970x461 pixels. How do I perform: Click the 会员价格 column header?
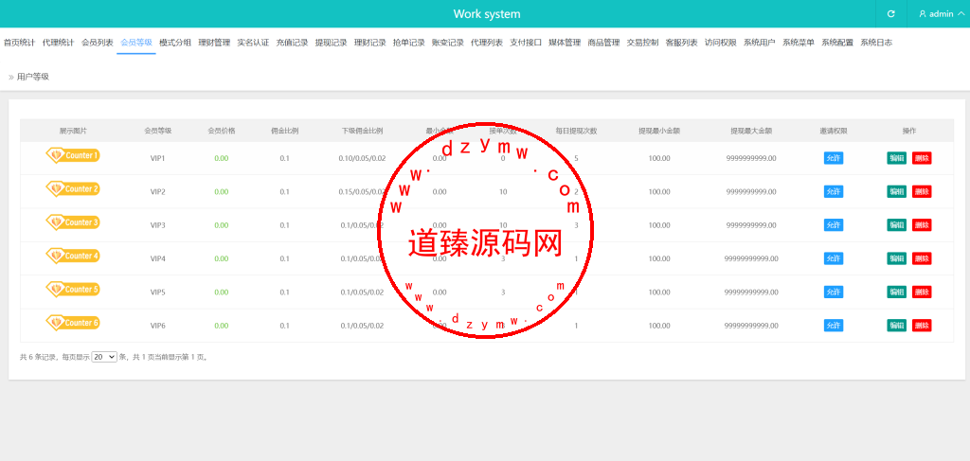click(x=222, y=131)
